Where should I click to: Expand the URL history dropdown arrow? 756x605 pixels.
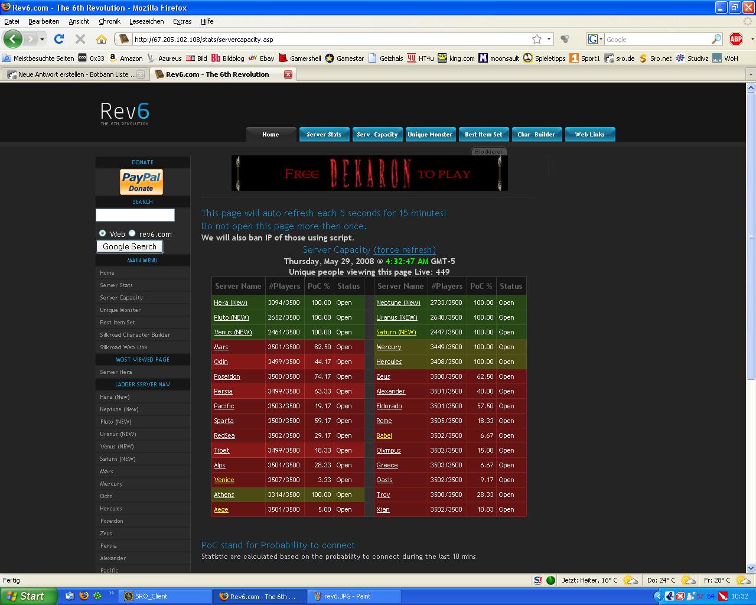coord(549,39)
